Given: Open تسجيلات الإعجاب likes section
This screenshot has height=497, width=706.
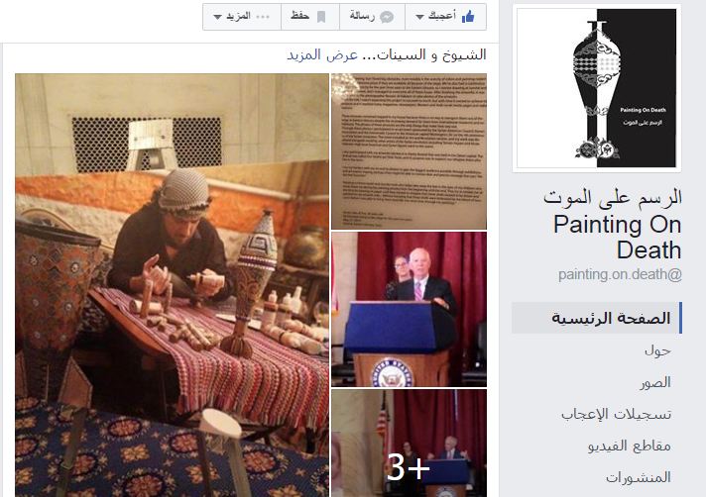Looking at the screenshot, I should (x=616, y=414).
